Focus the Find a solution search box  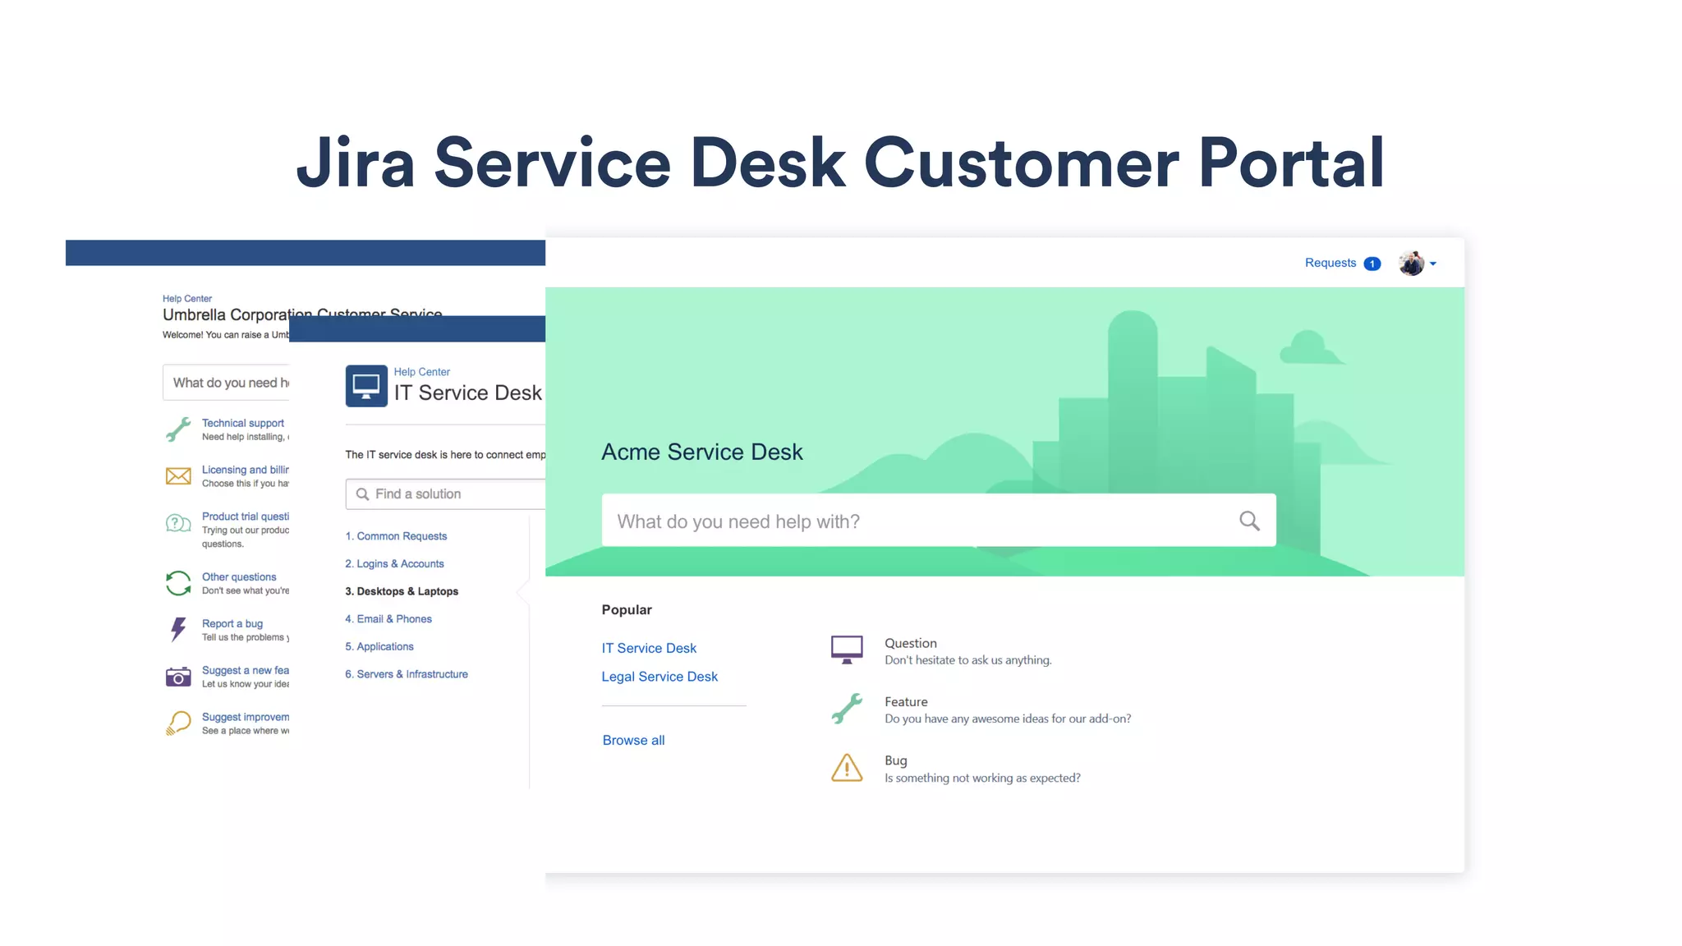(x=445, y=494)
